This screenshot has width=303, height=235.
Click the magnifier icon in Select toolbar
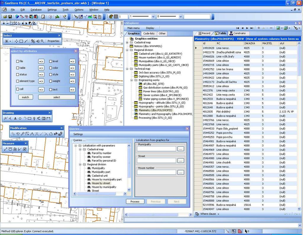(x=42, y=41)
